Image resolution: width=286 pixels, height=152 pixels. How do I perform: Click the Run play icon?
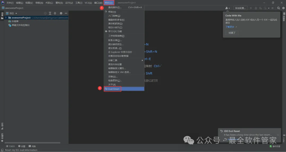point(251,8)
